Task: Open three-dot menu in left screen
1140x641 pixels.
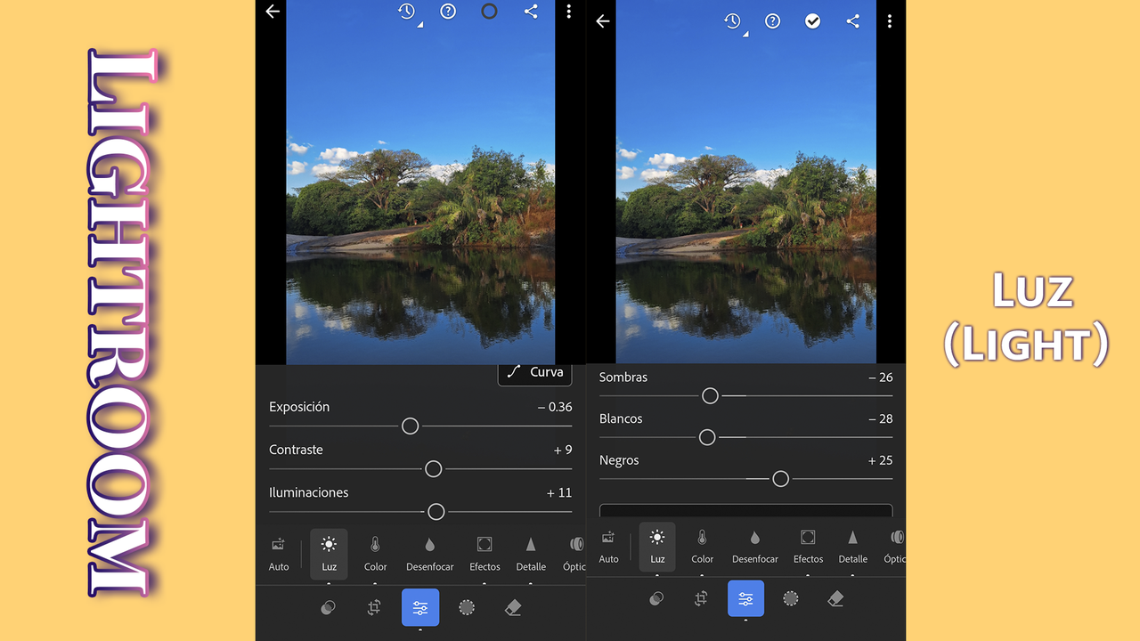Action: [568, 12]
